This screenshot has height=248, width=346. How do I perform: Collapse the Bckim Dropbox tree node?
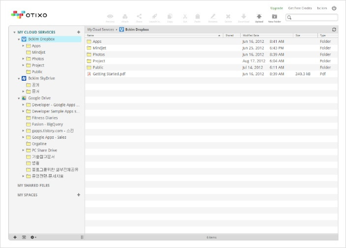(x=19, y=39)
